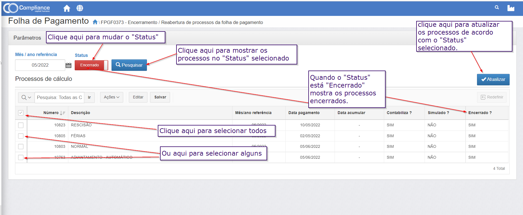Sort by the Número column arrow
This screenshot has width=523, height=215.
tap(62, 113)
